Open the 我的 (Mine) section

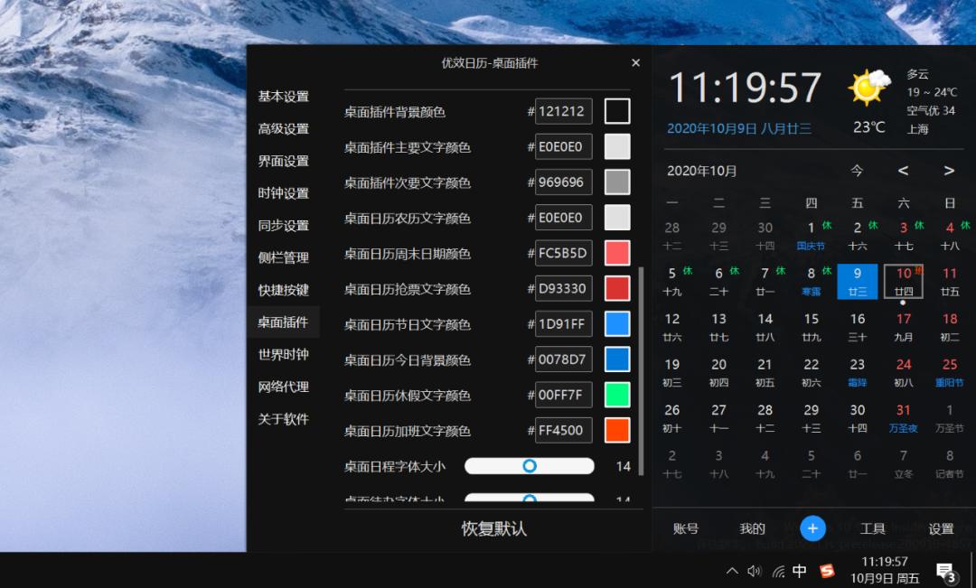pos(751,528)
